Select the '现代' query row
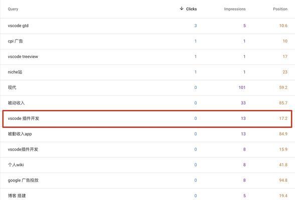Image resolution: width=295 pixels, height=200 pixels. (x=147, y=87)
